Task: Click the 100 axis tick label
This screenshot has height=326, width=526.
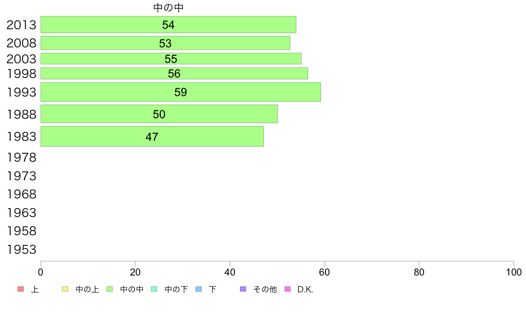Action: tap(514, 272)
